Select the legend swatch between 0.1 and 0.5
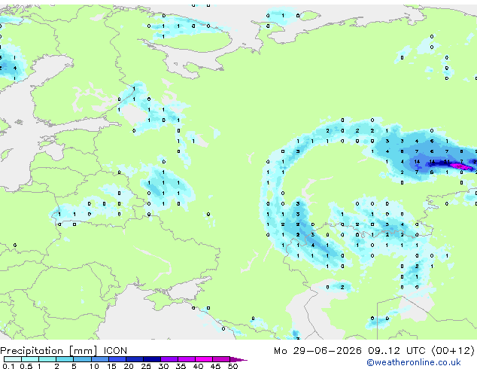This screenshot has width=477, height=369. (x=13, y=359)
